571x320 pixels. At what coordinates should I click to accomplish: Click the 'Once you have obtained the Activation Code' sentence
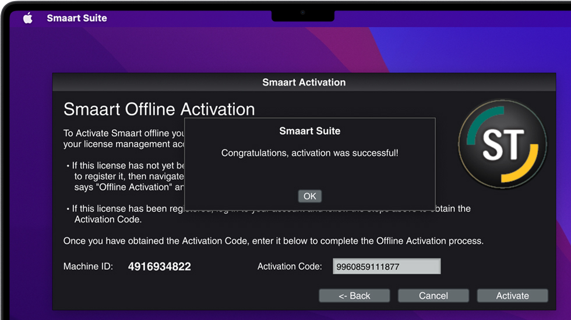(x=273, y=241)
